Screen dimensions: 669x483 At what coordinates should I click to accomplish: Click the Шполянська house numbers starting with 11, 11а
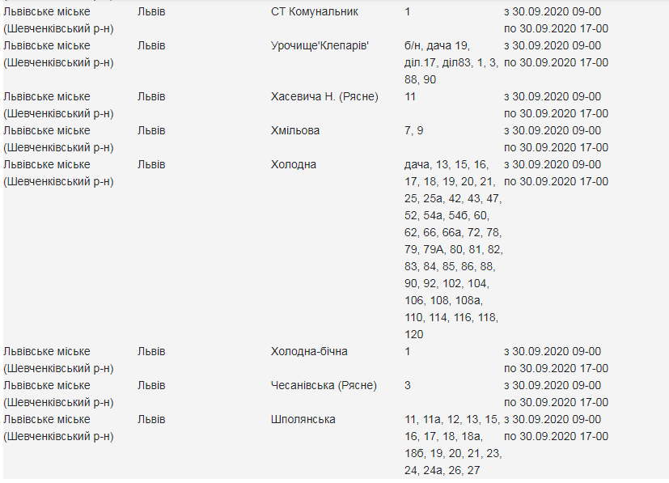pos(452,444)
